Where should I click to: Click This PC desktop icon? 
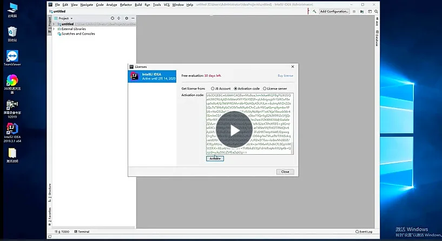tap(12, 10)
